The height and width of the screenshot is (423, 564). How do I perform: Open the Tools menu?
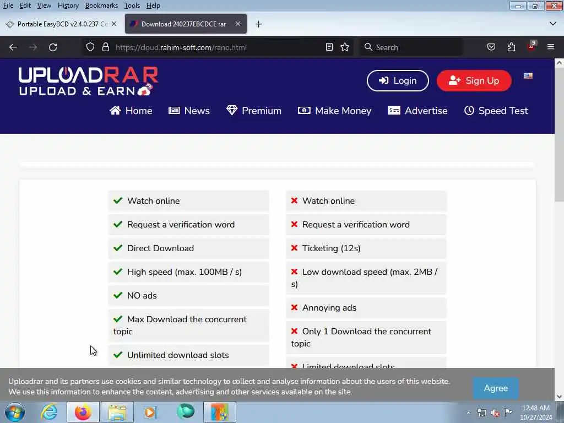pyautogui.click(x=132, y=6)
